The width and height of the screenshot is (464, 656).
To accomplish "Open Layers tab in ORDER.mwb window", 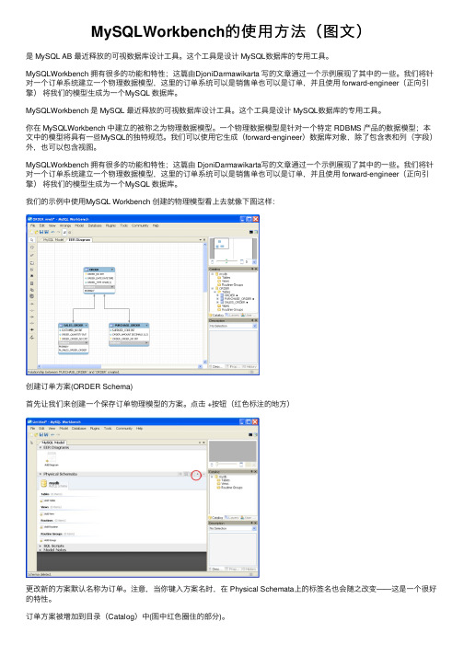I will coord(232,315).
